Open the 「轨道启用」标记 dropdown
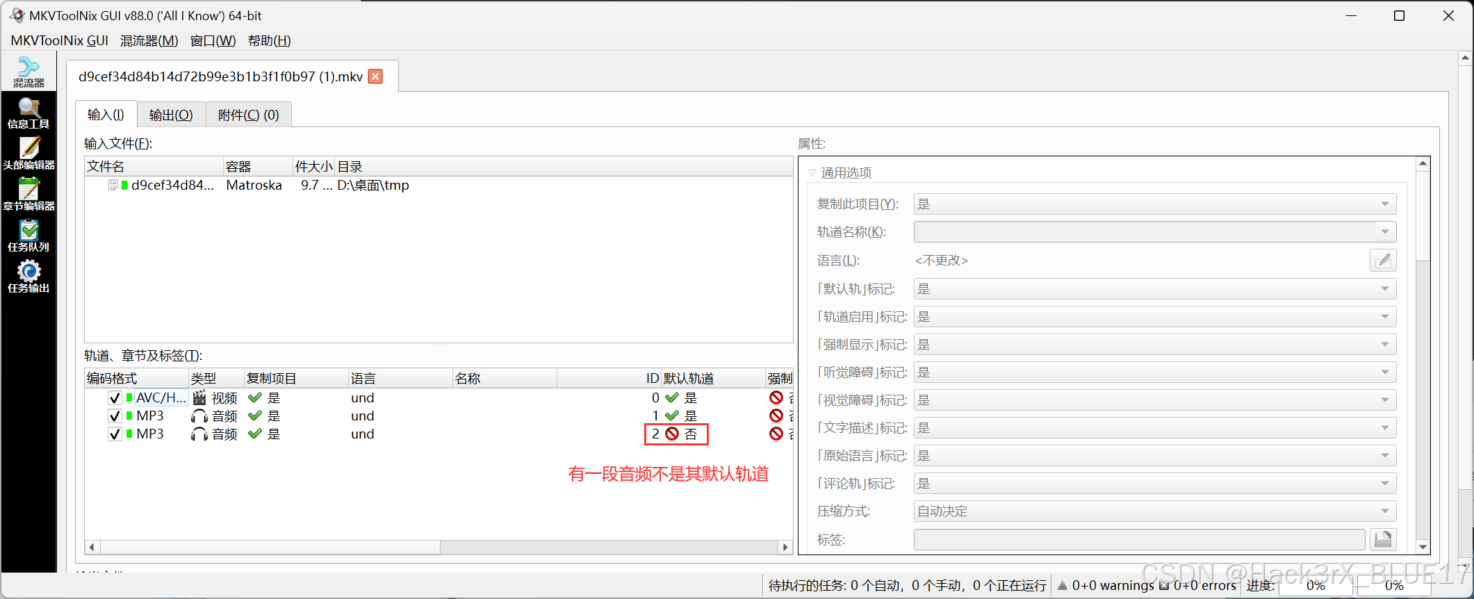Screen dimensions: 1474x599 pos(1154,317)
